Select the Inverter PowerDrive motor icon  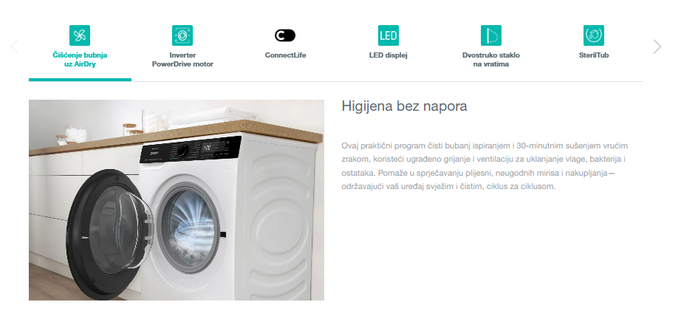click(182, 35)
